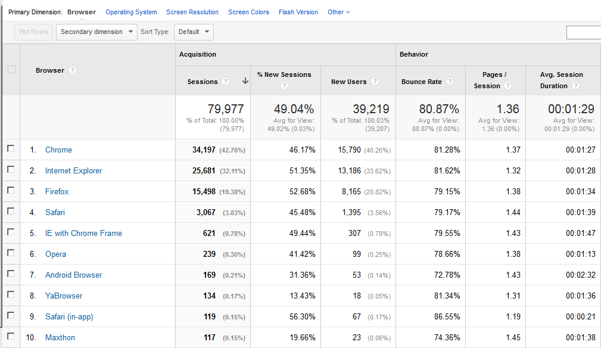The image size is (601, 348).
Task: Open the Android Browser link
Action: click(x=74, y=275)
